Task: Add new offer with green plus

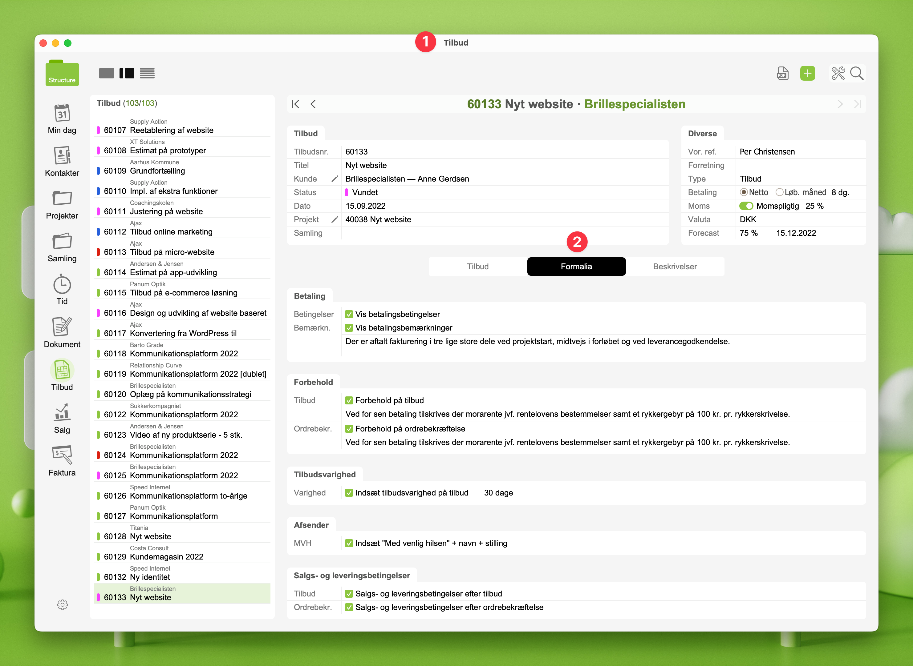Action: [807, 73]
